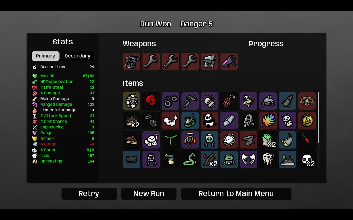
Task: Select the anvil item icon
Action: (249, 140)
